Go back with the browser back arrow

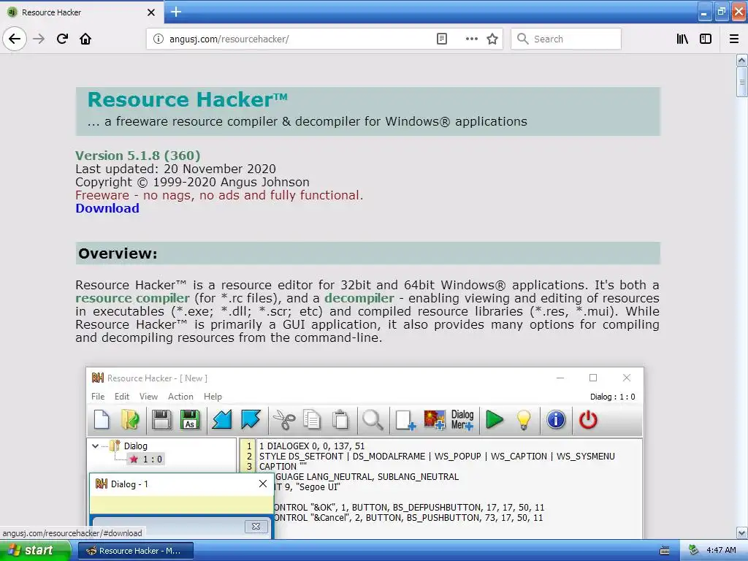click(15, 39)
